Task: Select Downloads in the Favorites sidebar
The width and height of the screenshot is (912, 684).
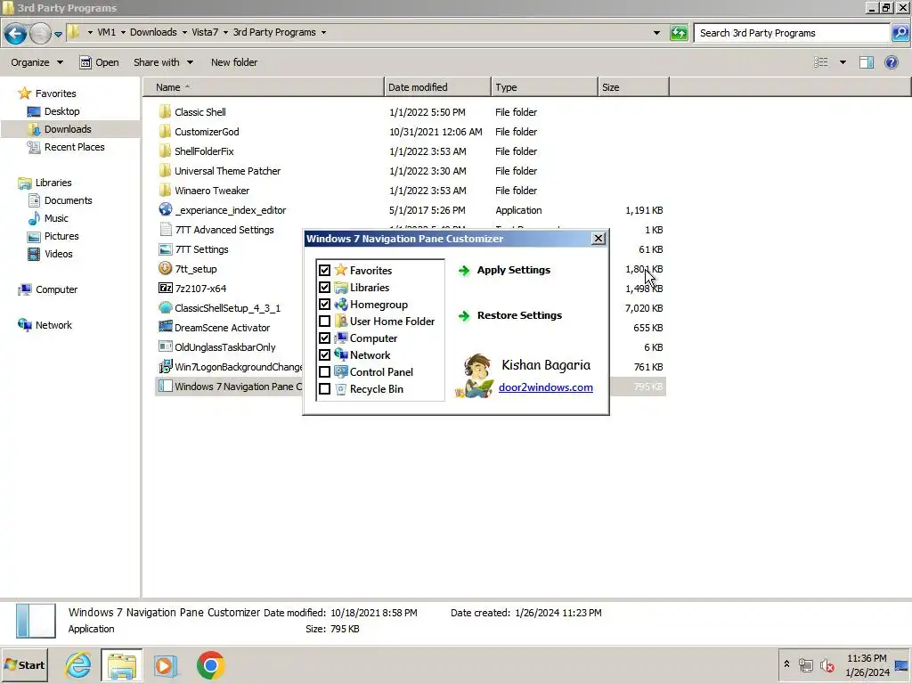Action: [60, 129]
